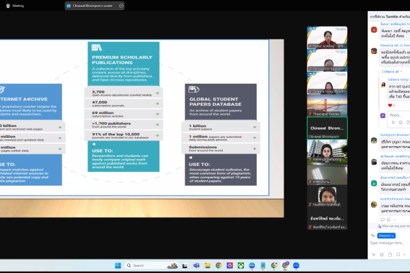Image resolution: width=410 pixels, height=273 pixels.
Task: Open emoji picker in the thread reply box
Action: [400, 122]
